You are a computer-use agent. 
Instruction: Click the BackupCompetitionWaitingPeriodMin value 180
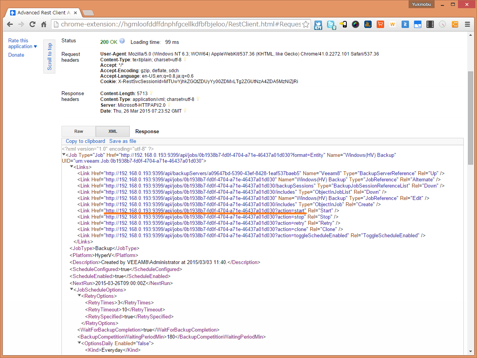pyautogui.click(x=171, y=337)
